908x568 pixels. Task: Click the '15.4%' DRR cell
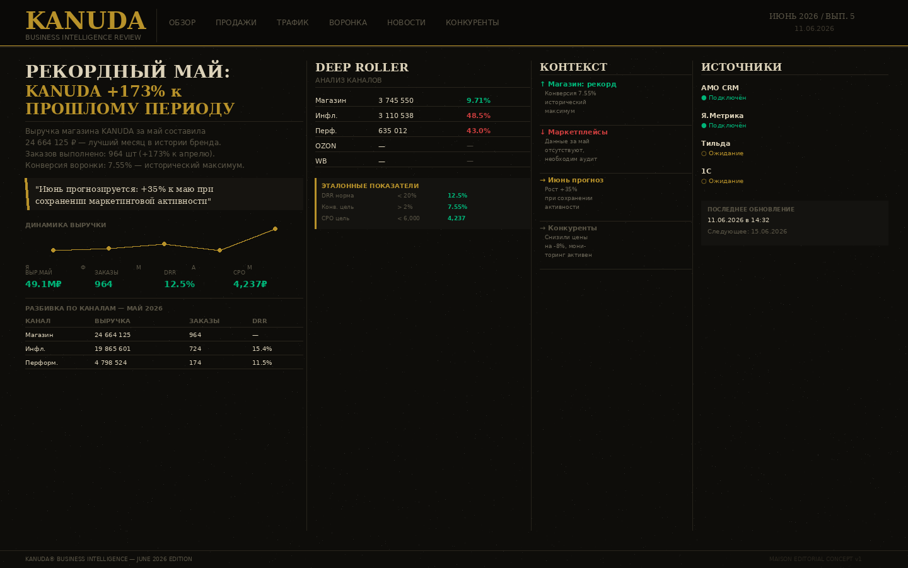point(262,349)
